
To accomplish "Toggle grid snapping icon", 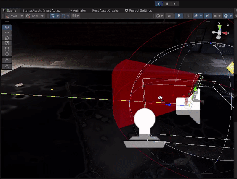I will click(x=63, y=16).
